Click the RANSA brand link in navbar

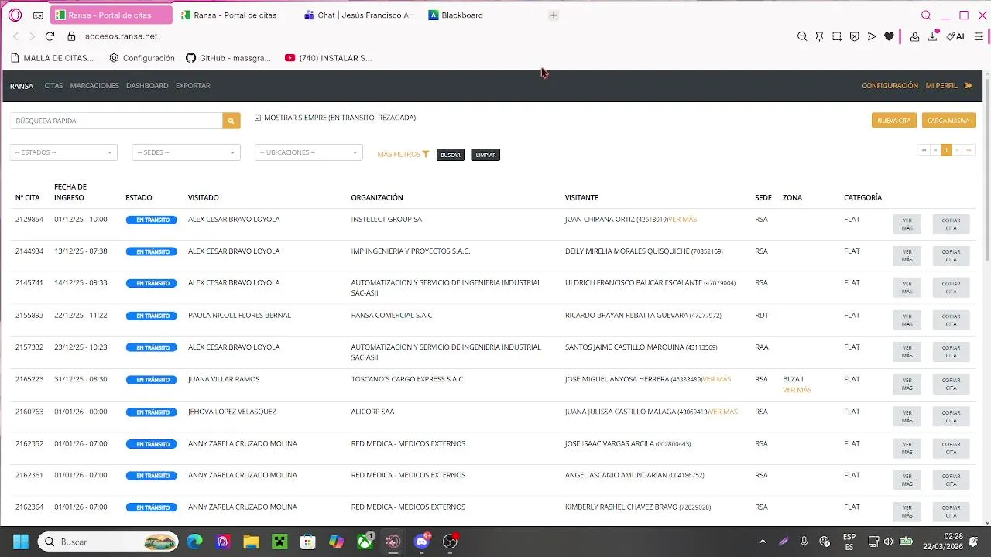coord(22,86)
